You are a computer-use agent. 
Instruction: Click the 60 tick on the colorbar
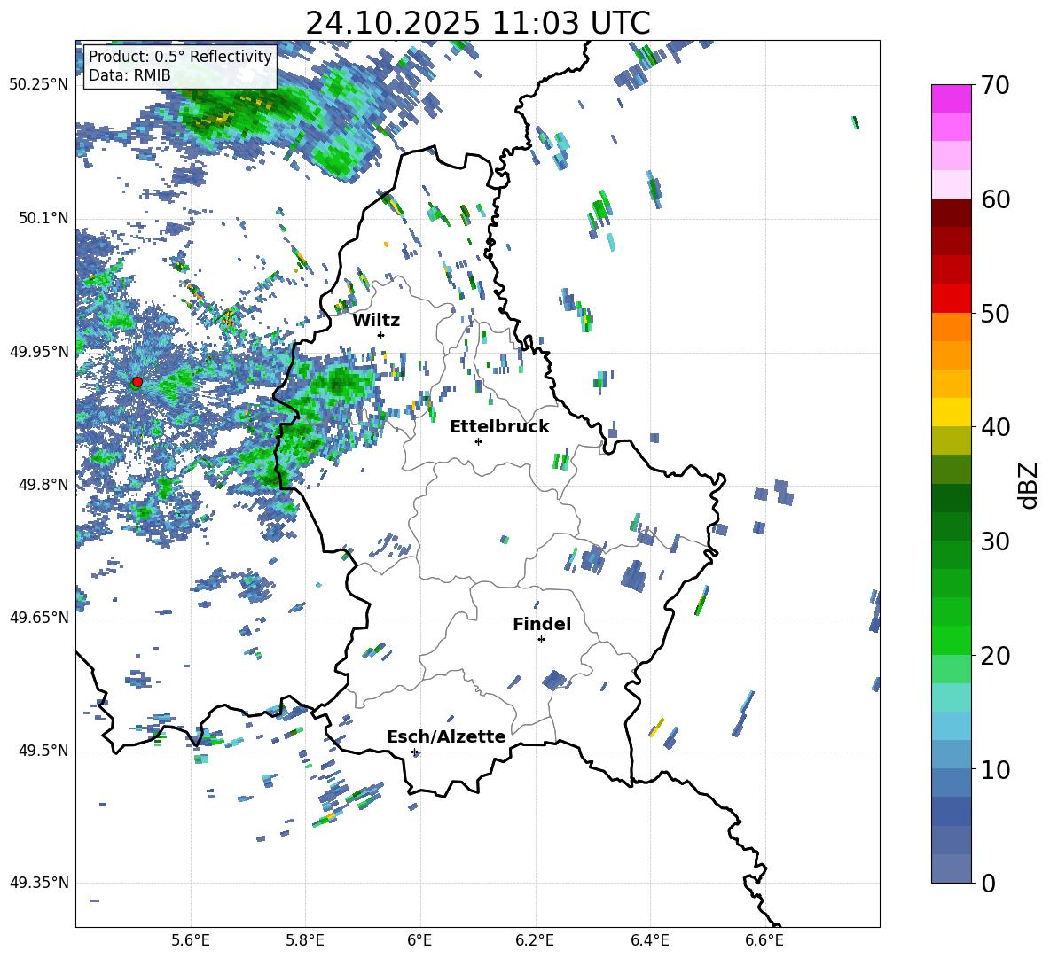tap(995, 199)
